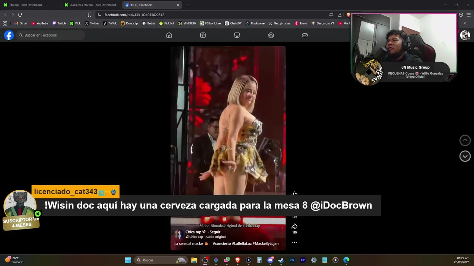This screenshot has height=266, width=474.
Task: Click the browser back arrow
Action: point(5,15)
